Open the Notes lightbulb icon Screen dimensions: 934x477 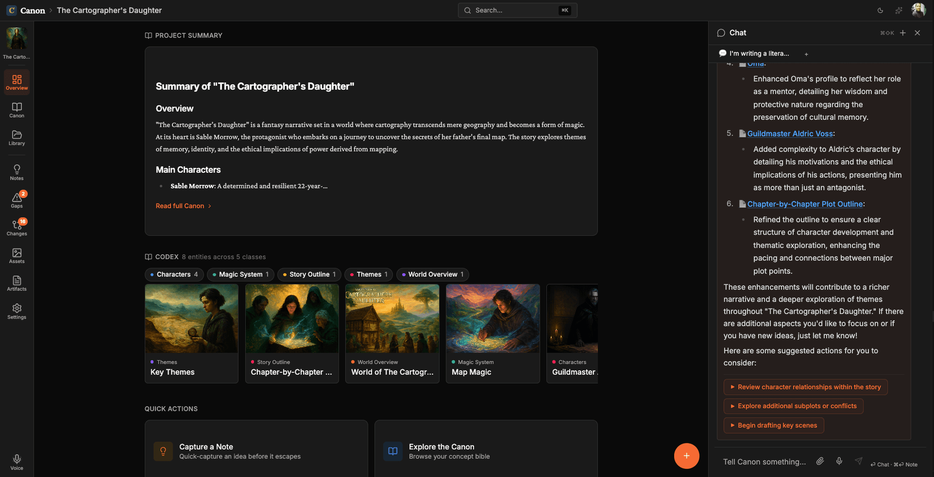17,172
